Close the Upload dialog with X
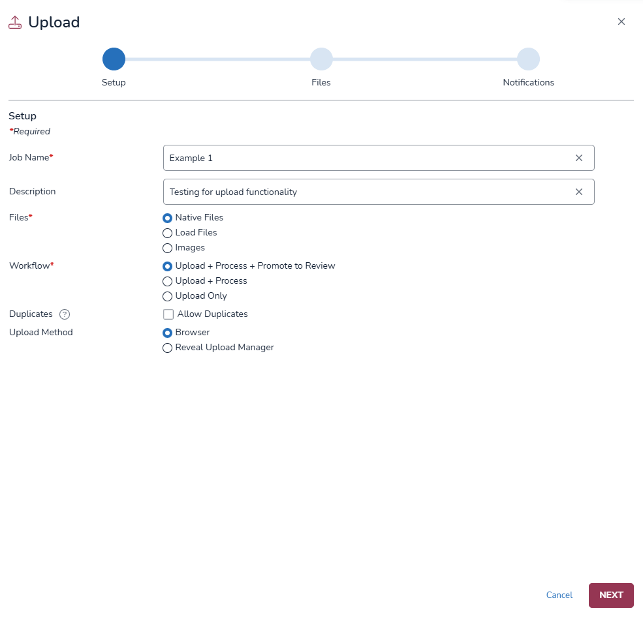Screen dimensions: 643x617 (621, 22)
